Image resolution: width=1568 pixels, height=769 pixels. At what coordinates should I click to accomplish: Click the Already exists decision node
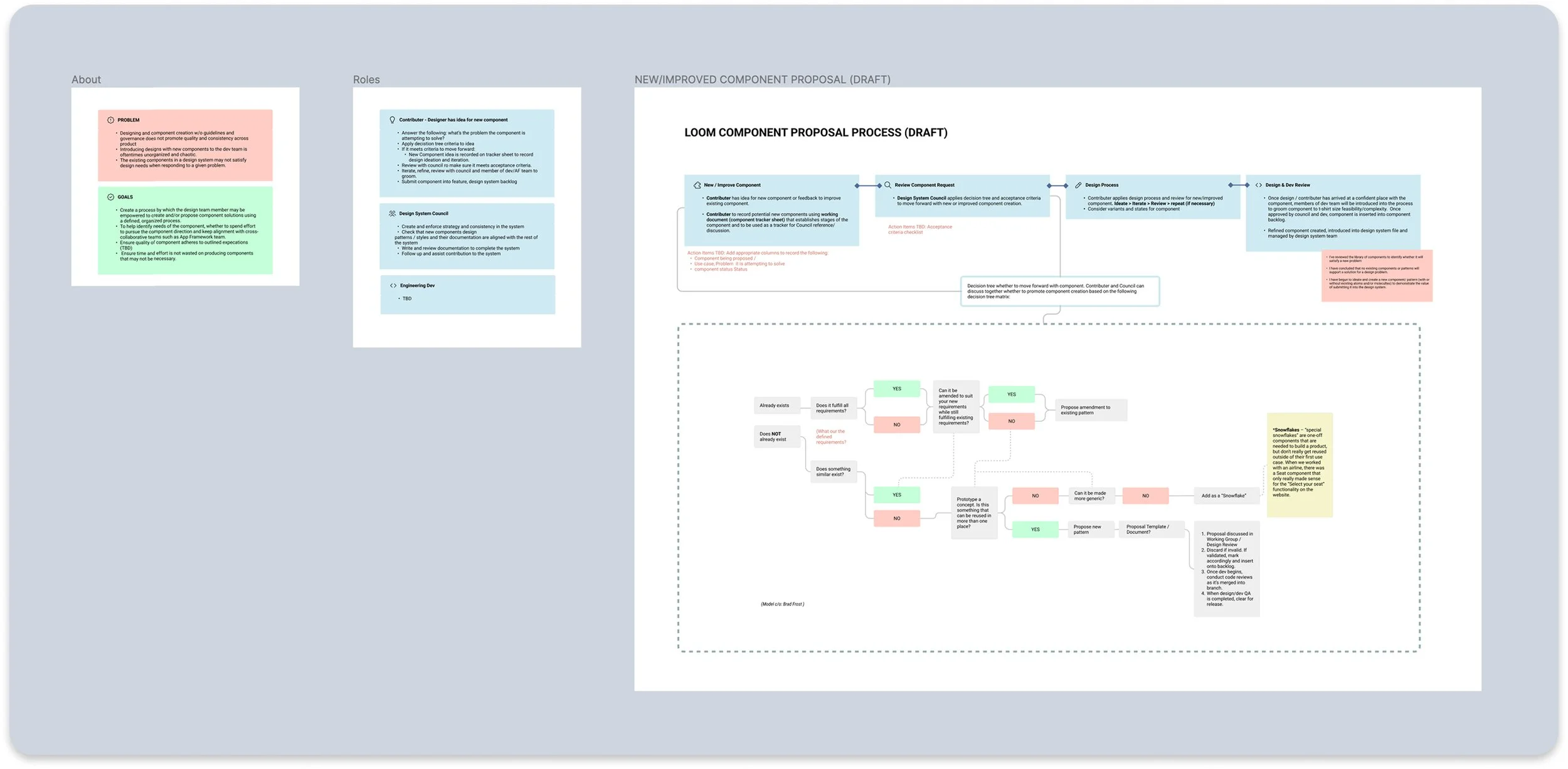point(776,406)
